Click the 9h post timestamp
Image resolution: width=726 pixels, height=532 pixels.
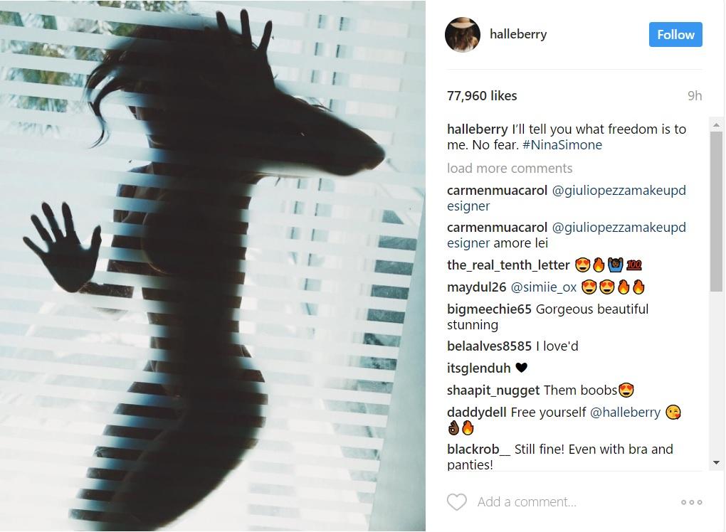695,96
